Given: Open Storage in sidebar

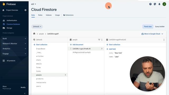Looking at the screenshot, I should (x=10, y=28).
